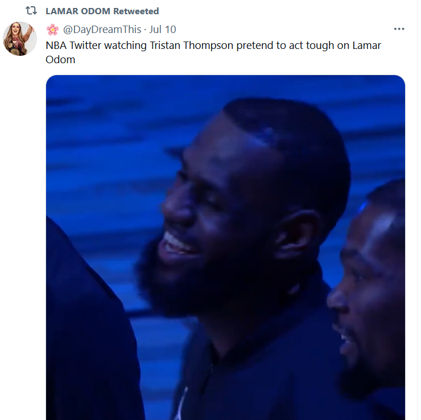This screenshot has width=421, height=420.
Task: Click the LAMAR ODOM name in retweet header
Action: tap(78, 11)
